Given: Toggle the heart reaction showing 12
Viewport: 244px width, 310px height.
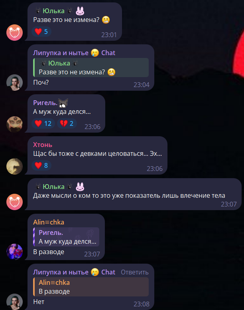Looking at the screenshot, I should tap(43, 123).
